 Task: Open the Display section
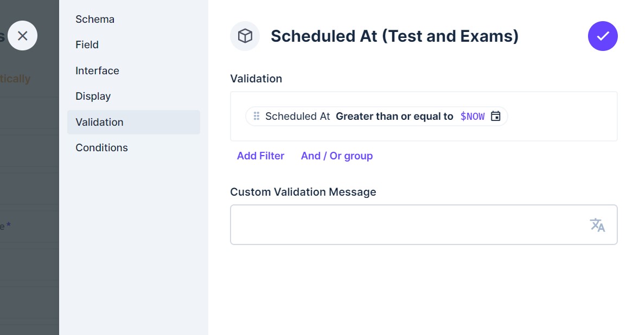point(93,96)
